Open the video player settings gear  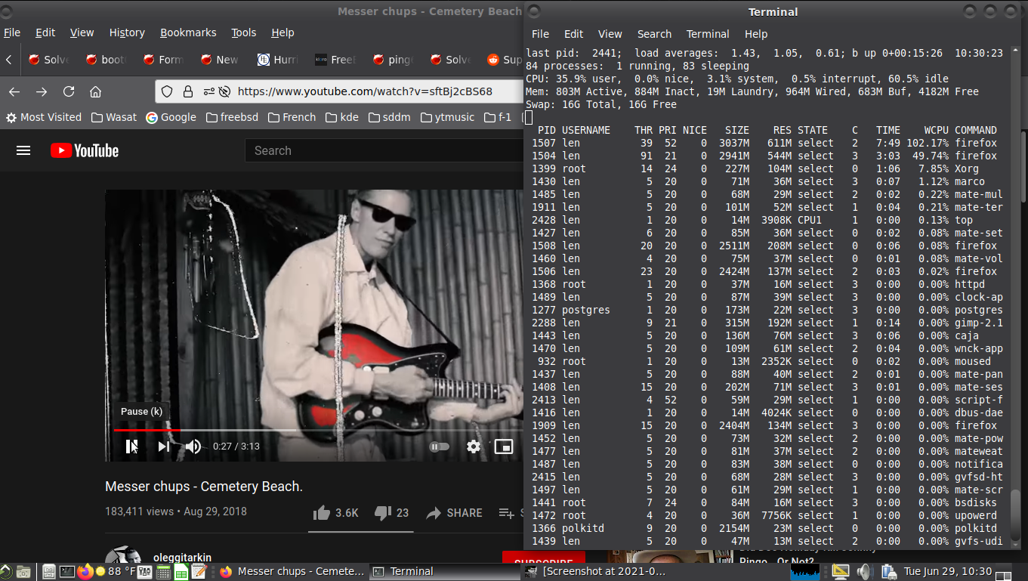pyautogui.click(x=474, y=447)
